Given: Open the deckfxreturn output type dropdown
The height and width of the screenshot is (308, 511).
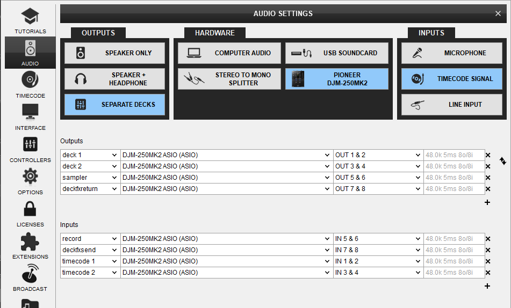Looking at the screenshot, I should (x=90, y=189).
